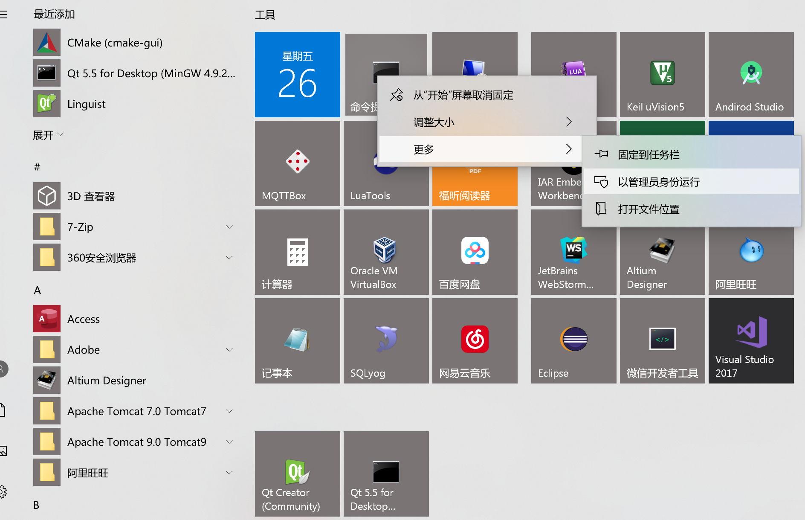Open 记事本 tile

point(298,341)
